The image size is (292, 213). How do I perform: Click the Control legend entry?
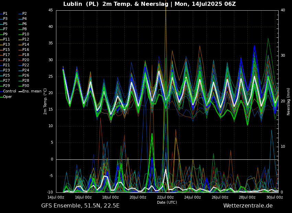point(9,91)
